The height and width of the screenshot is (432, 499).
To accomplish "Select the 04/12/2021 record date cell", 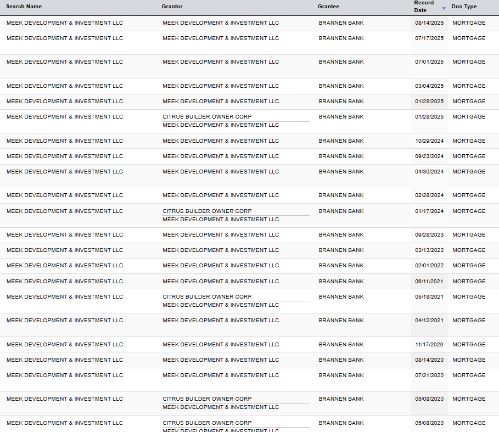I will [429, 321].
